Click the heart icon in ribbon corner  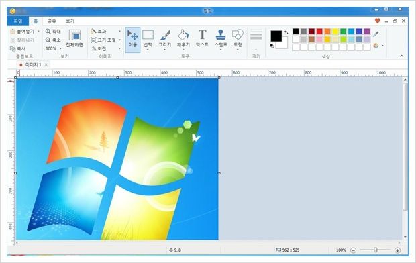(x=377, y=21)
